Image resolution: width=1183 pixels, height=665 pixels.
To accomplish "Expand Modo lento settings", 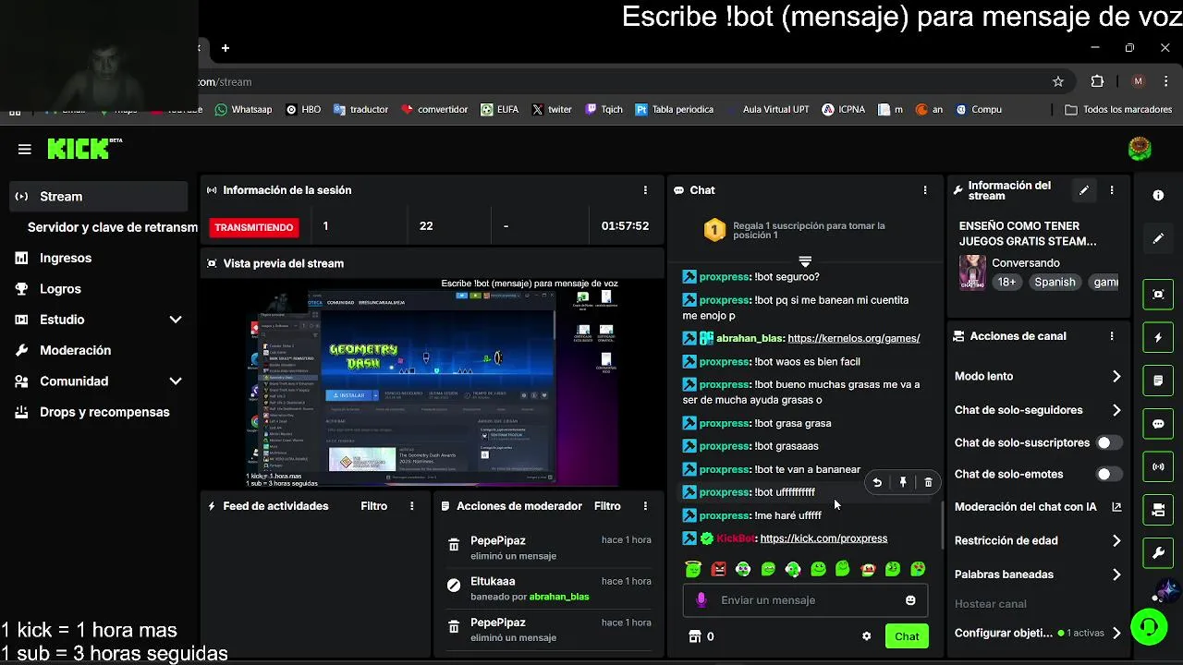I will pos(1116,376).
